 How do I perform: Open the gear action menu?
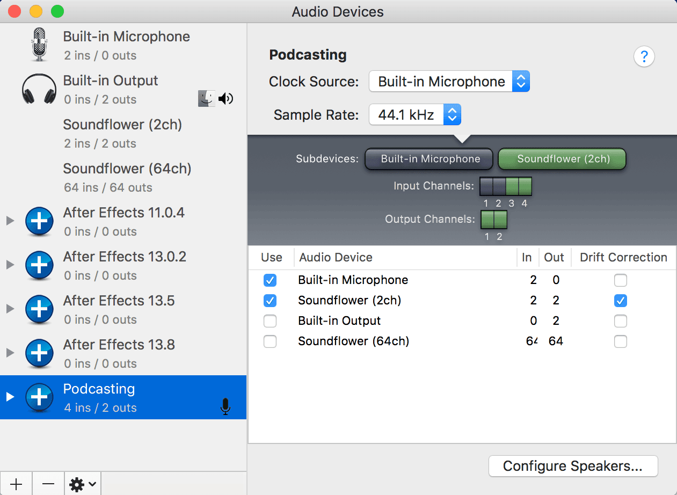(x=83, y=484)
